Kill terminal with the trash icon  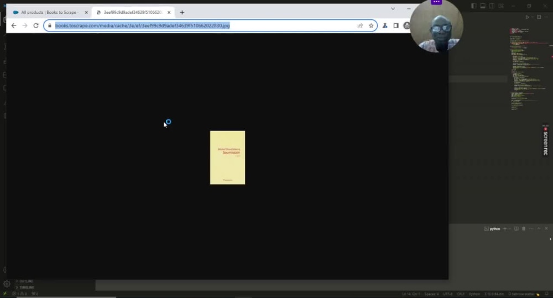click(x=524, y=228)
